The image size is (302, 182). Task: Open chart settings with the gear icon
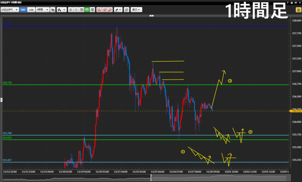click(x=292, y=3)
